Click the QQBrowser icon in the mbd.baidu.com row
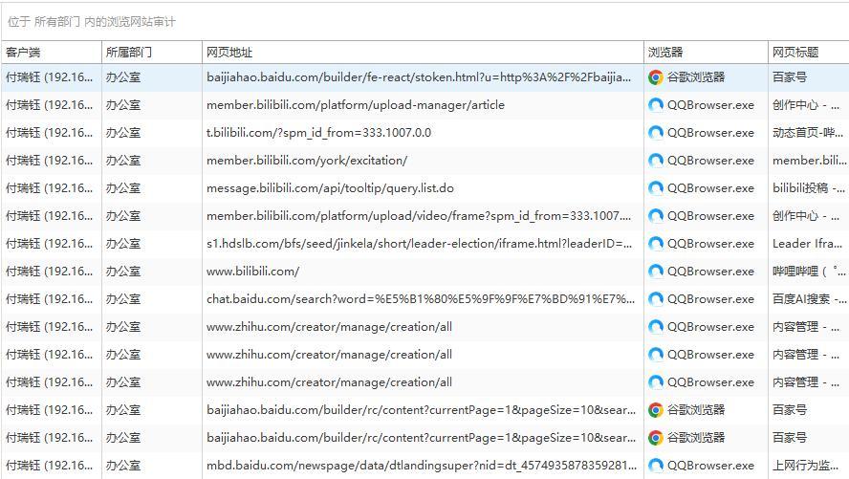Image resolution: width=849 pixels, height=479 pixels. (x=655, y=465)
